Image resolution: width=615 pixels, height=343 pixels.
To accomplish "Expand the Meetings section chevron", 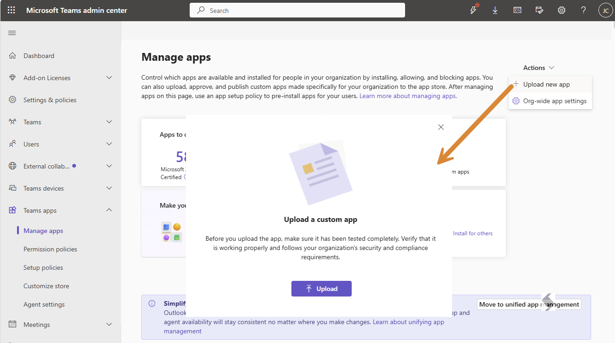I will click(109, 325).
